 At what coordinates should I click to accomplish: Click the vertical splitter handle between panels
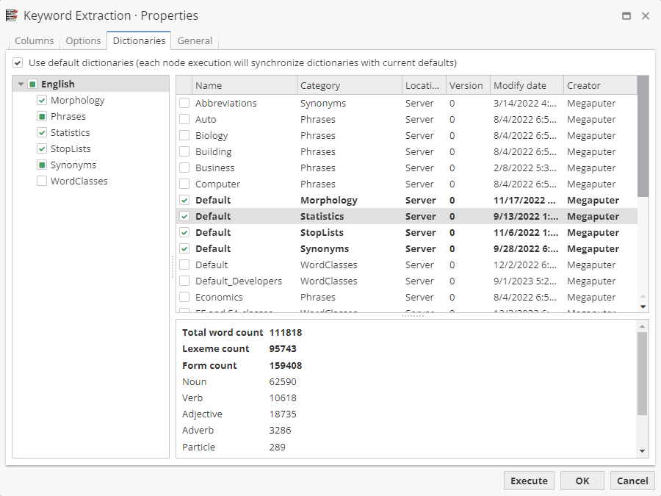coord(173,266)
